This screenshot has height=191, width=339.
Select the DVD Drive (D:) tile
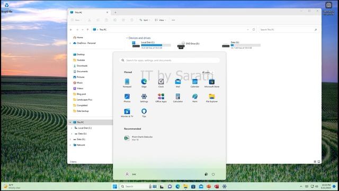pyautogui.click(x=189, y=45)
